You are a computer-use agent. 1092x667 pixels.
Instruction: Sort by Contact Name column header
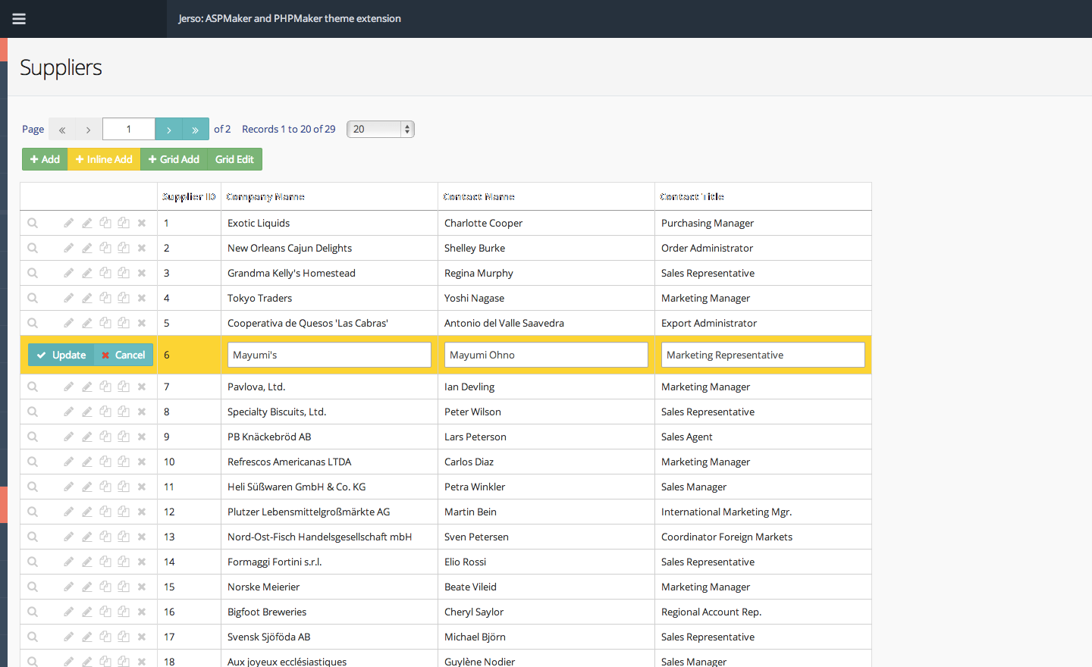(x=479, y=196)
